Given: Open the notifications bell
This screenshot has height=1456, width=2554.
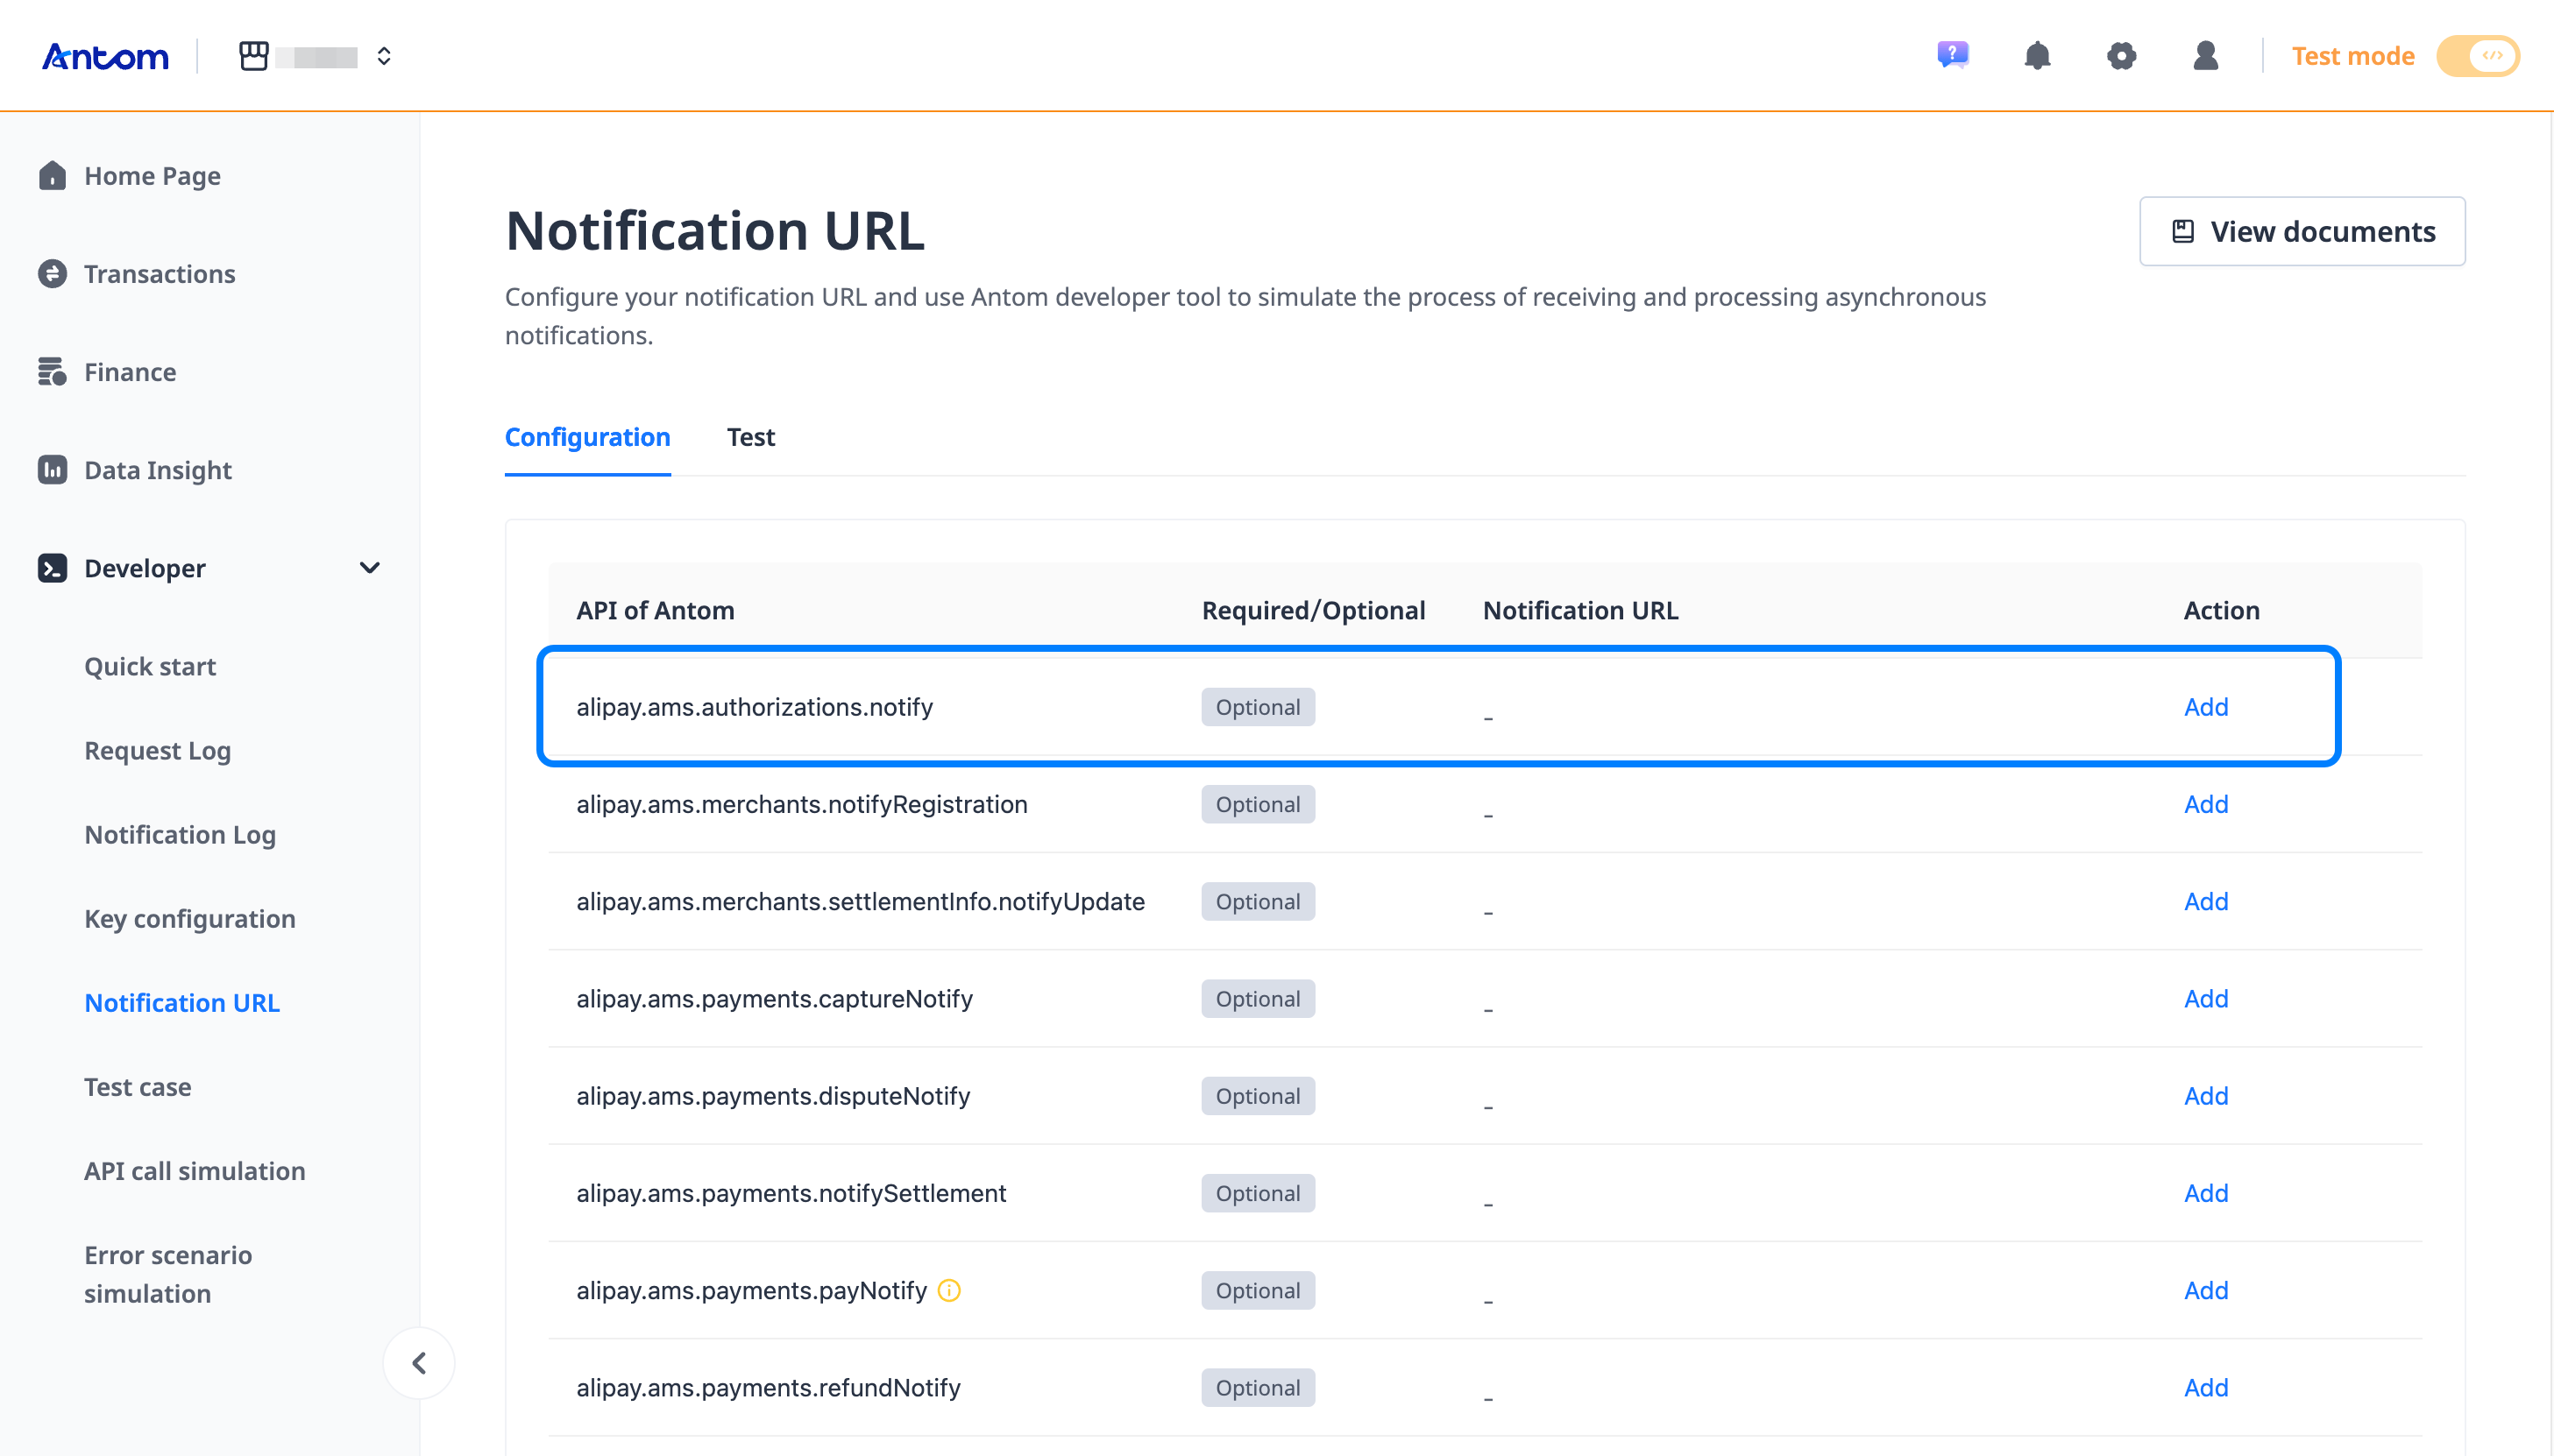Looking at the screenshot, I should 2038,56.
